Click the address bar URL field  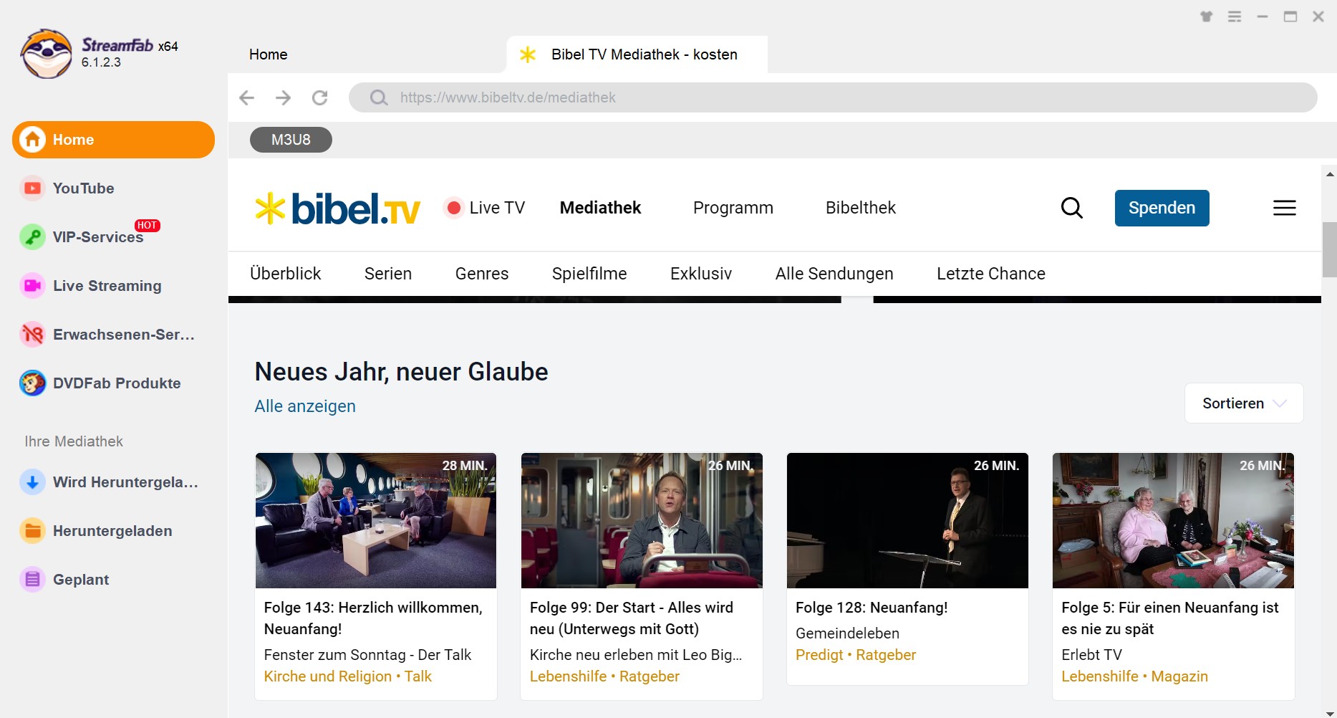(833, 97)
